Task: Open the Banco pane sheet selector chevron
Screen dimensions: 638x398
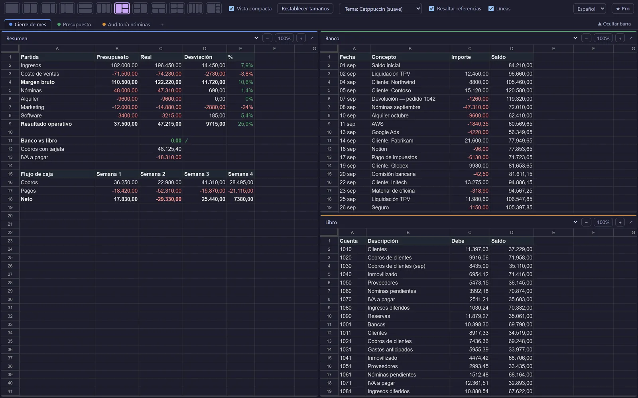Action: (575, 38)
